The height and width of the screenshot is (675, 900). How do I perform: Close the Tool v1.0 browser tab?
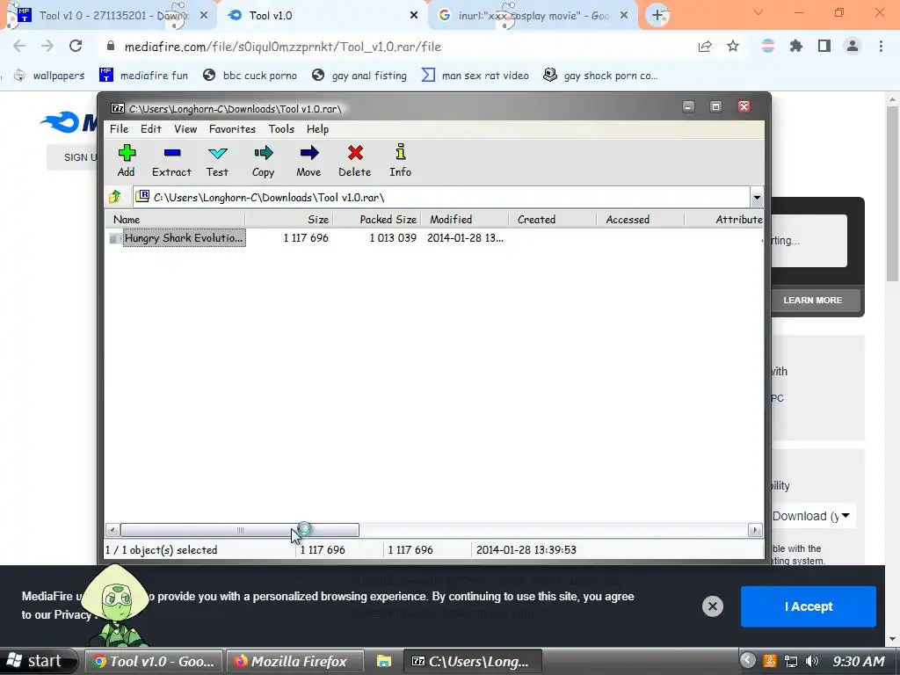pyautogui.click(x=414, y=16)
